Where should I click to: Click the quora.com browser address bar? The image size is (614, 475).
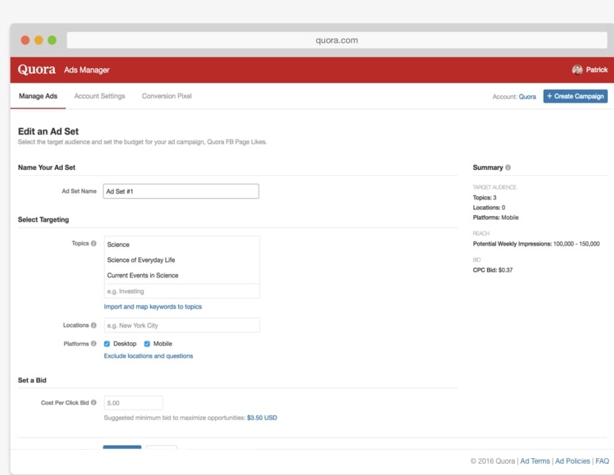click(337, 40)
